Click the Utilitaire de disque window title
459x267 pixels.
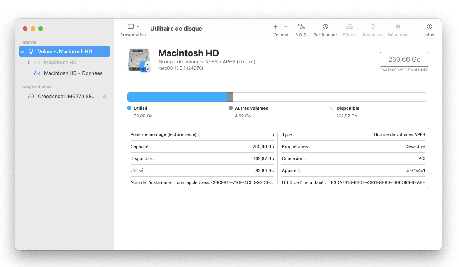(176, 28)
